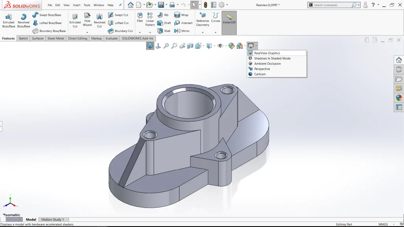
Task: Open the Hole Wizard dropdown arrow
Action: pyautogui.click(x=87, y=32)
